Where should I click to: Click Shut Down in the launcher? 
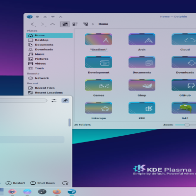[x=42, y=183]
